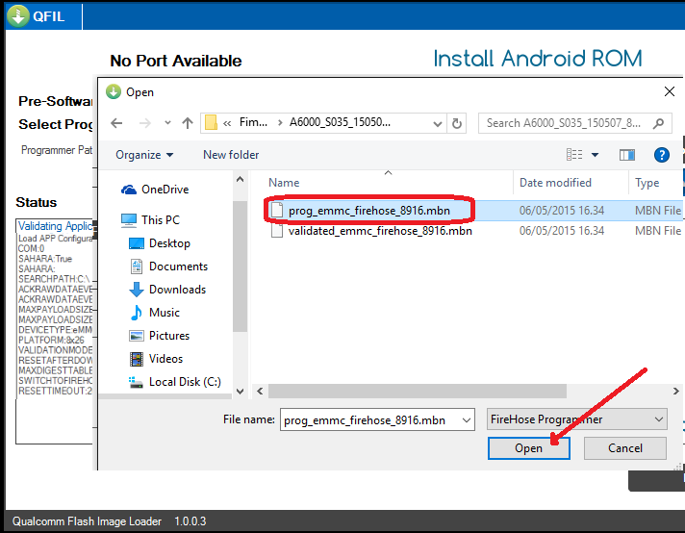This screenshot has width=685, height=533.
Task: Open the FireHose Programmer file type dropdown
Action: [576, 419]
